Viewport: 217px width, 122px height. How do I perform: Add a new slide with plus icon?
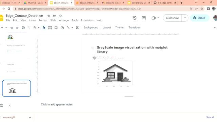[x=2, y=27]
